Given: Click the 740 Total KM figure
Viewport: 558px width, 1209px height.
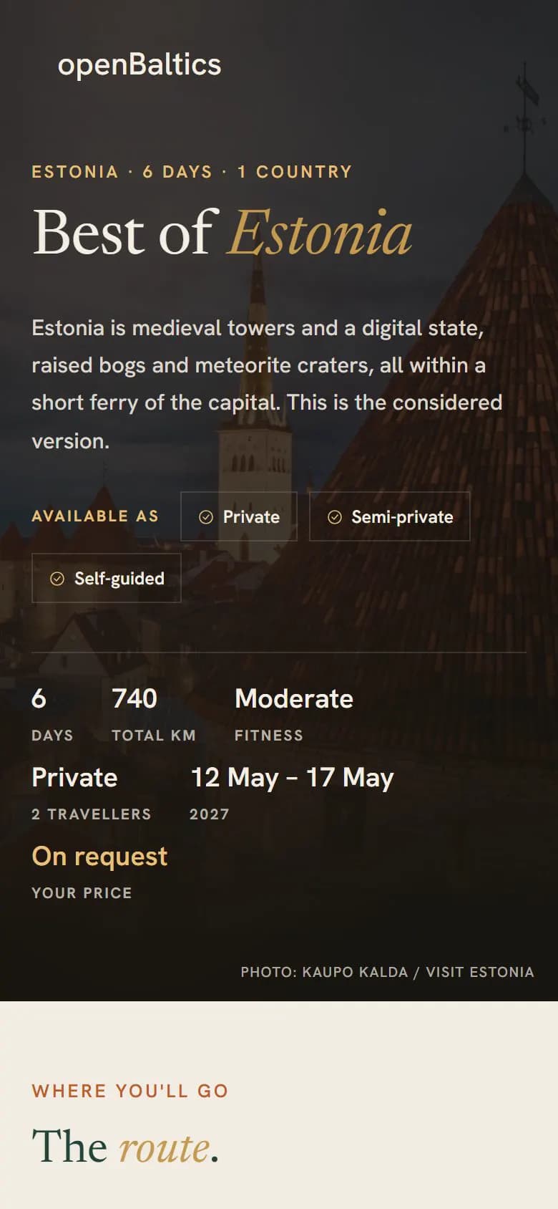Looking at the screenshot, I should [154, 714].
